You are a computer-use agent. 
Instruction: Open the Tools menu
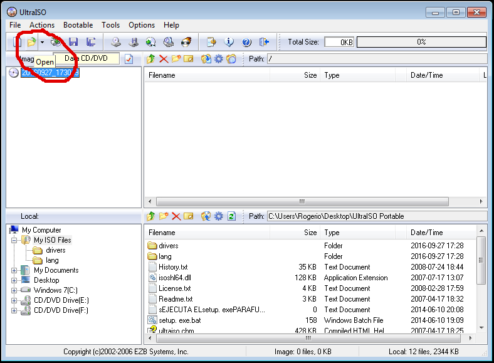110,25
